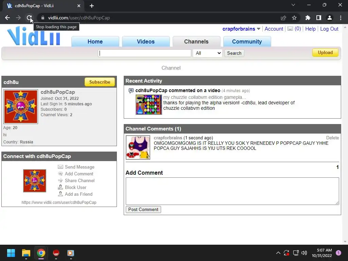348x261 pixels.
Task: Click the crapforbrains username in header
Action: click(x=239, y=29)
